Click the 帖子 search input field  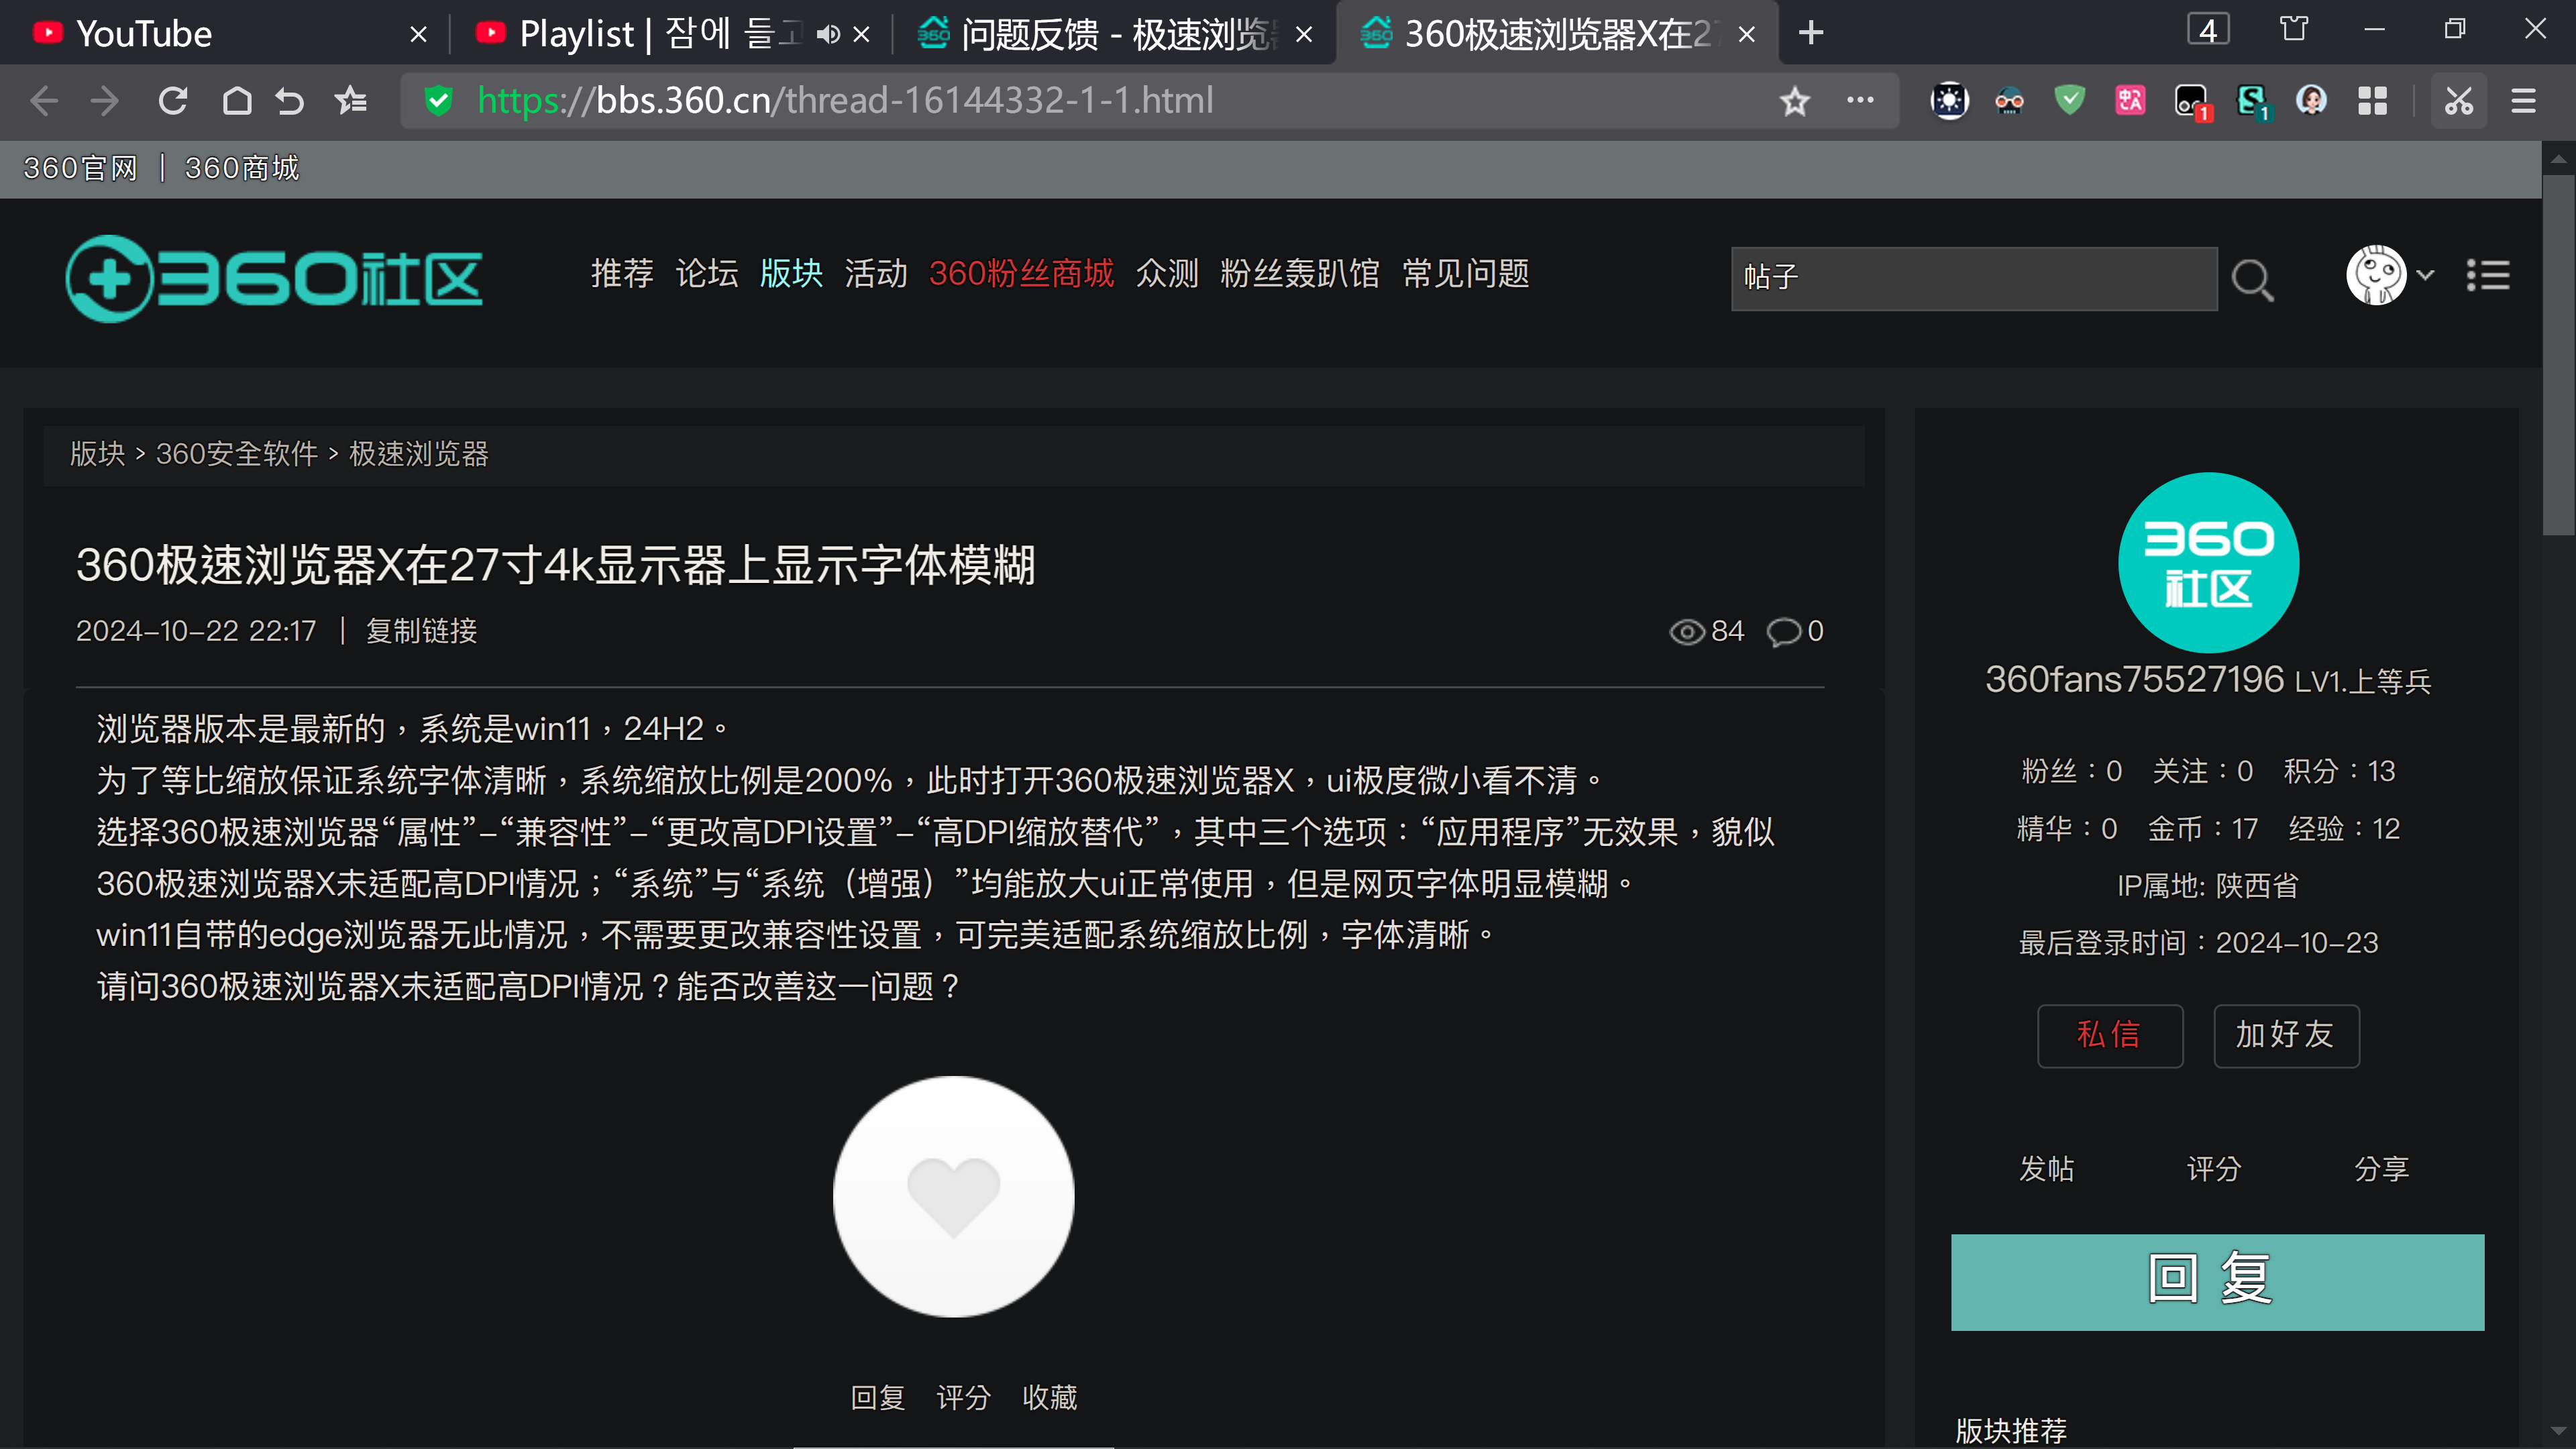1974,278
